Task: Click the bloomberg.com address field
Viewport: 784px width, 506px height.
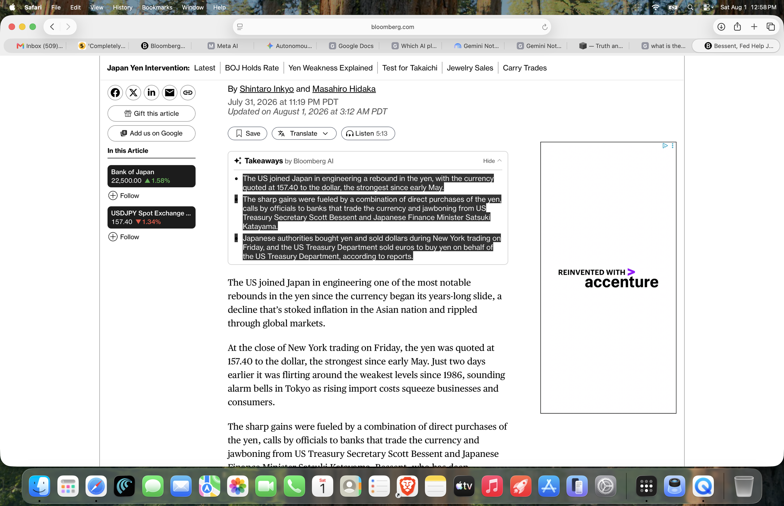Action: pyautogui.click(x=392, y=27)
